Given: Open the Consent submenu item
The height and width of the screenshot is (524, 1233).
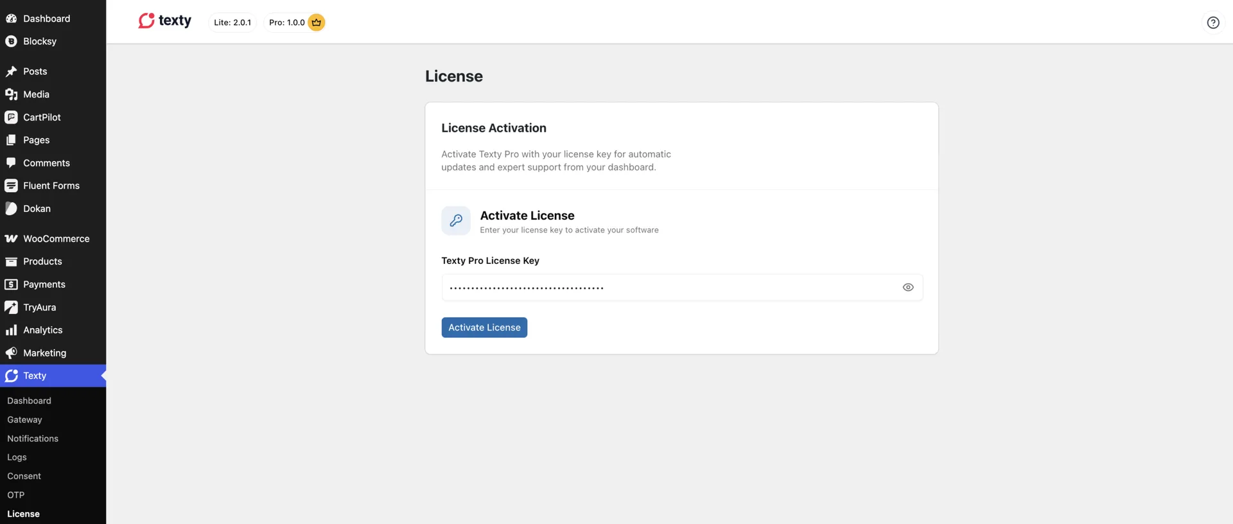Looking at the screenshot, I should tap(24, 476).
